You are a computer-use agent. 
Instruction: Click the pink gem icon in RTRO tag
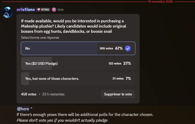pos(39,10)
